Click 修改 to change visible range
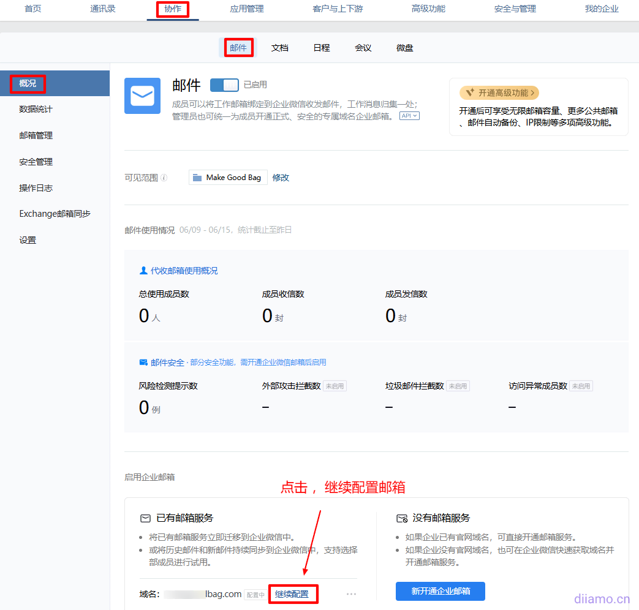This screenshot has height=610, width=639. (x=281, y=178)
